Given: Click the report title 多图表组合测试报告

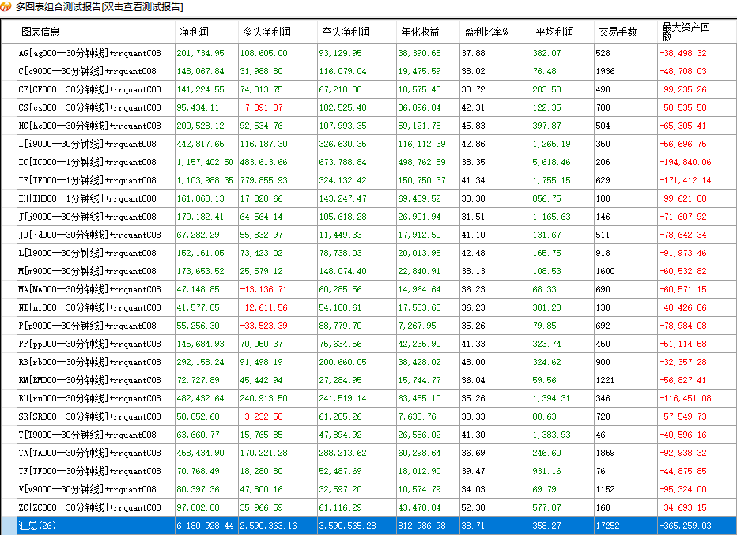Looking at the screenshot, I should [59, 6].
